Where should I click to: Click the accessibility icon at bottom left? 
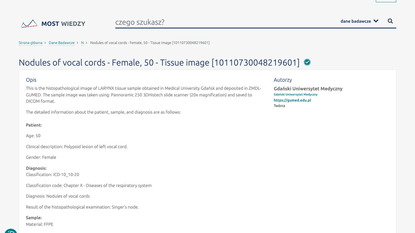(x=11, y=231)
